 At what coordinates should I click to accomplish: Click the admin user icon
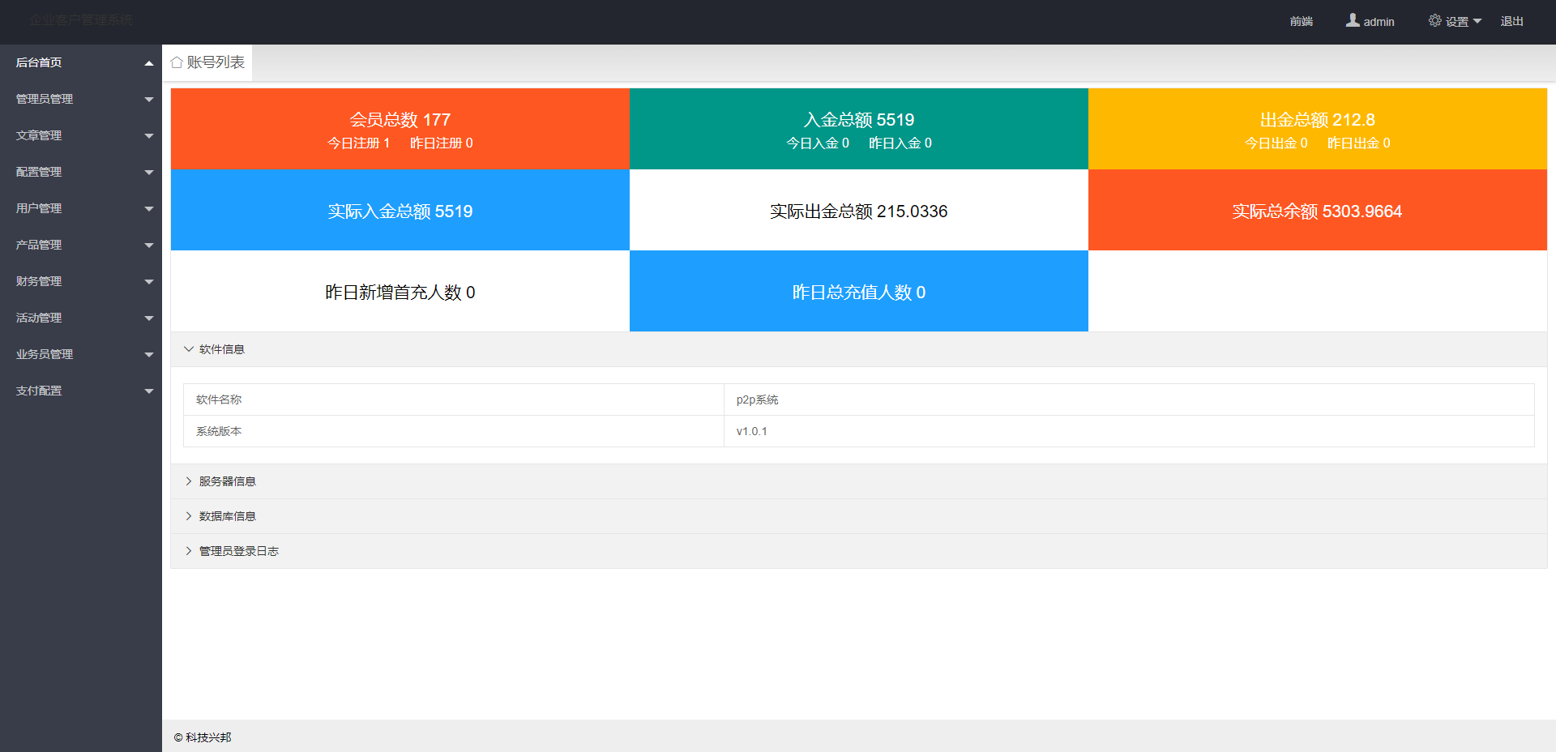1353,20
